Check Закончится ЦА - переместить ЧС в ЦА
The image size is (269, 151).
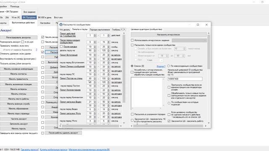coord(132,120)
